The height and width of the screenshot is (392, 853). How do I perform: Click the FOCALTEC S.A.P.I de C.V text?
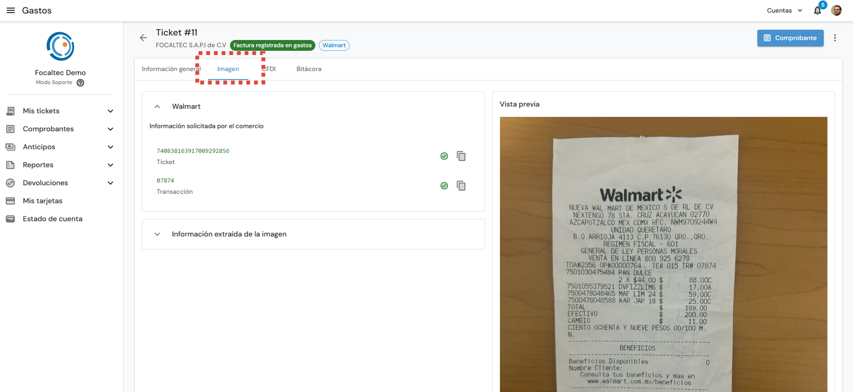[191, 45]
